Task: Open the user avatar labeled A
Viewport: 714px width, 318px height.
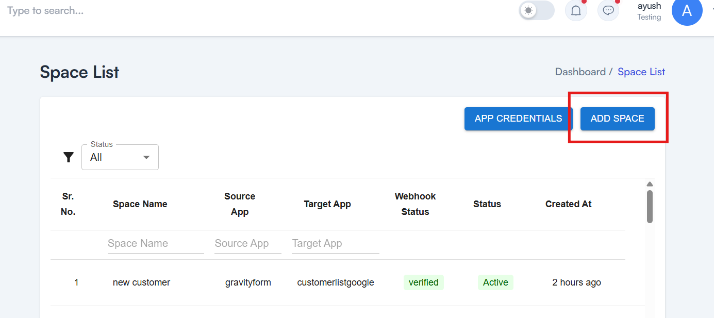Action: [x=687, y=10]
